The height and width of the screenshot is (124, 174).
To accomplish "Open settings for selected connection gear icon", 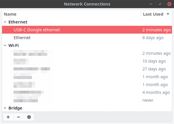I will point(29,117).
